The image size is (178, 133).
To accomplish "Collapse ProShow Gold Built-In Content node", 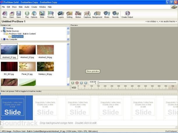I will pos(4,34).
